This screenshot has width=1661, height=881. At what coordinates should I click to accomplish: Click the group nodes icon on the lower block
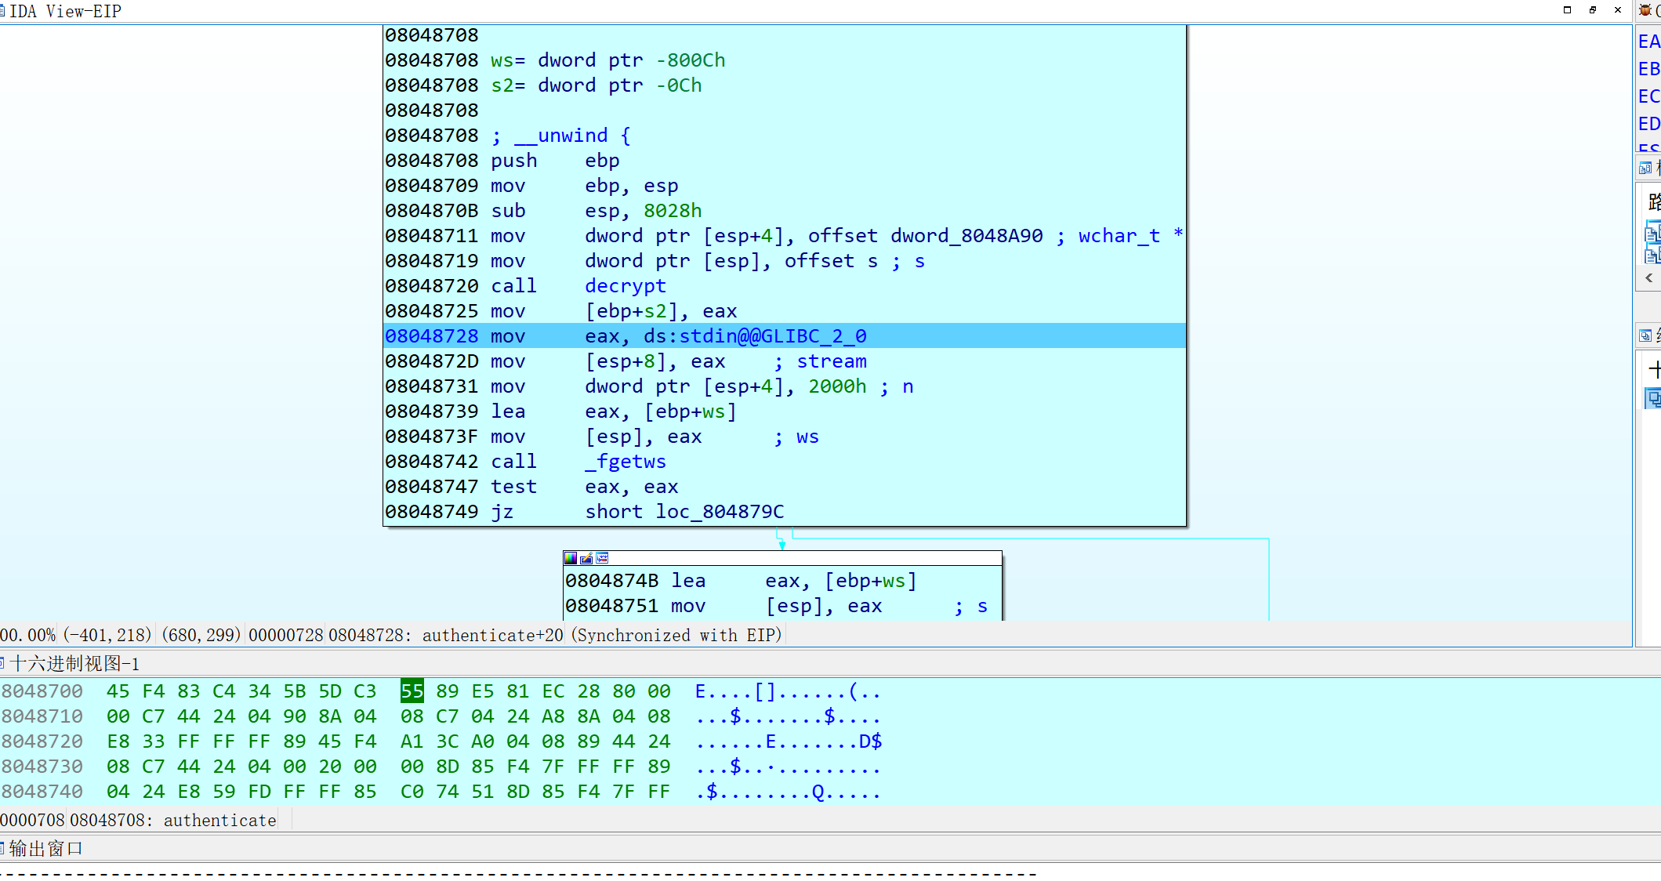pos(602,558)
